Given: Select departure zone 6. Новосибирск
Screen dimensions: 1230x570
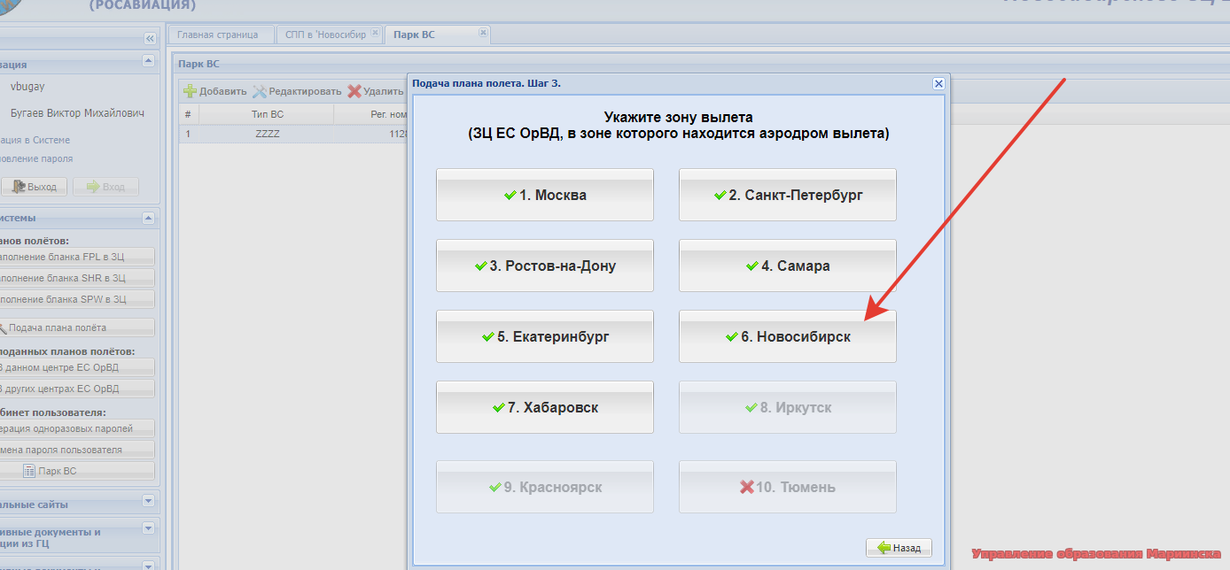Looking at the screenshot, I should point(787,336).
